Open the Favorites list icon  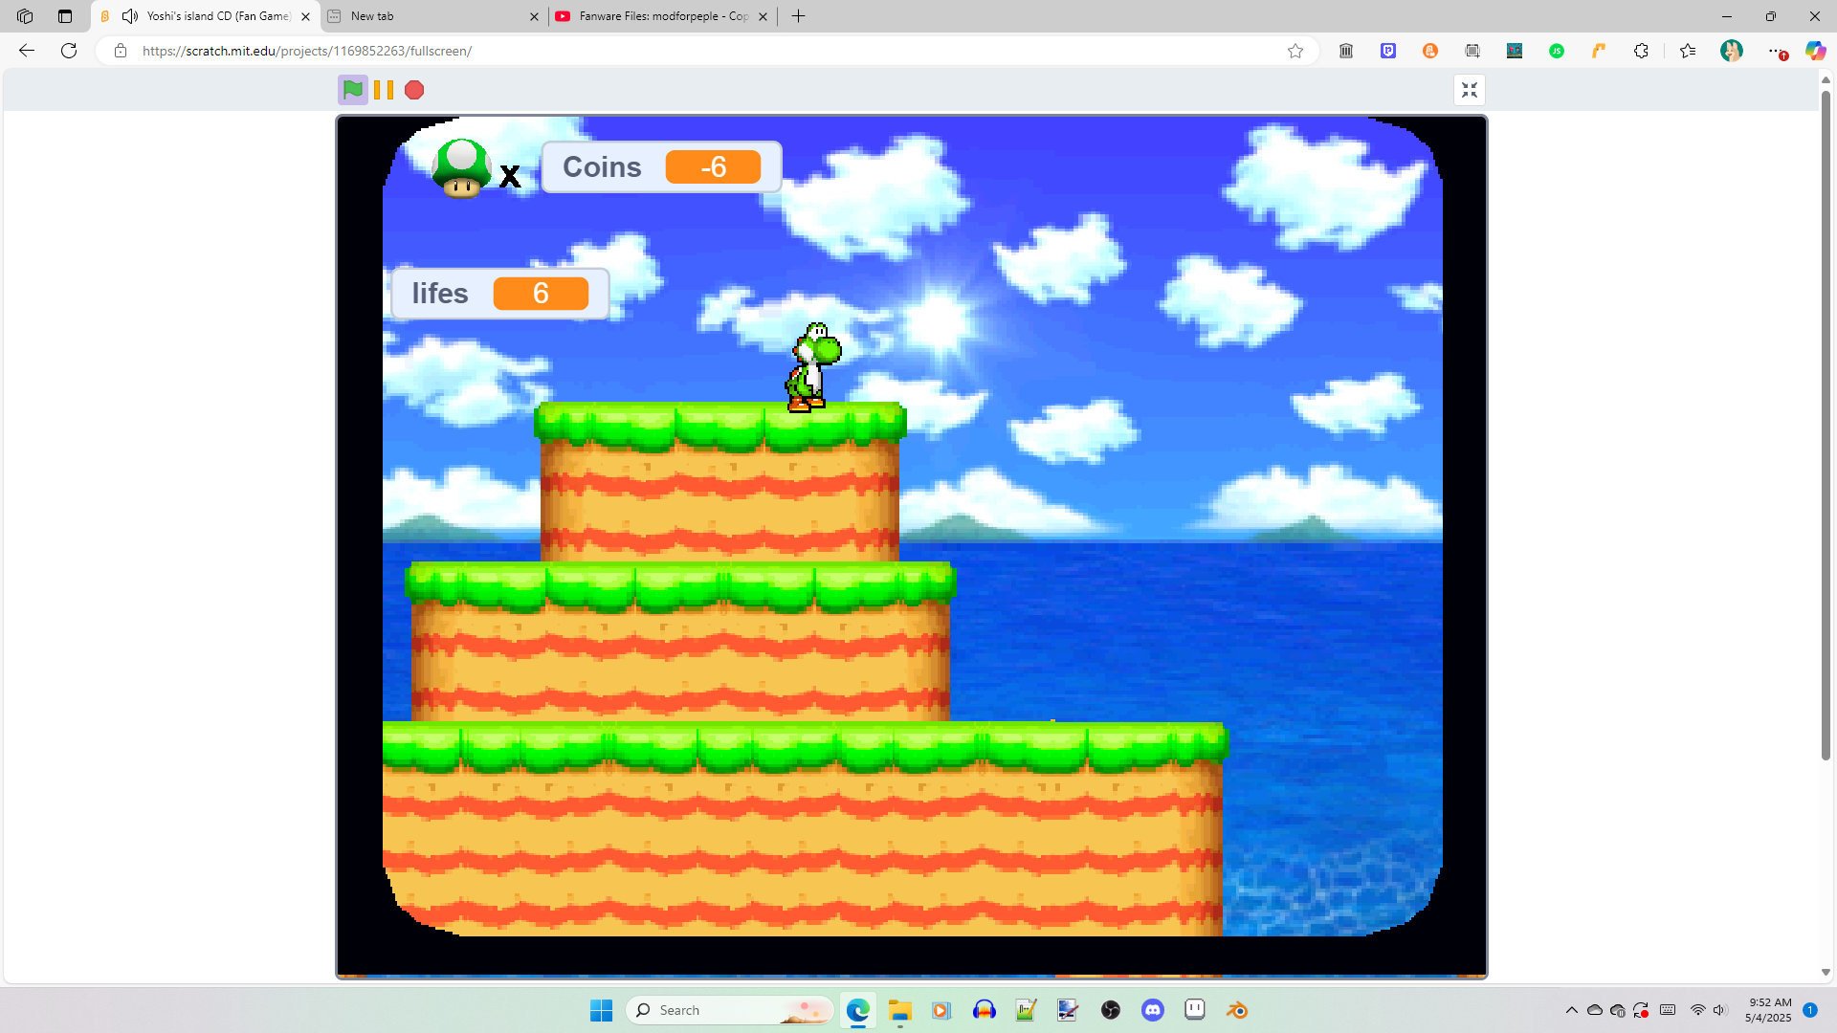point(1688,51)
